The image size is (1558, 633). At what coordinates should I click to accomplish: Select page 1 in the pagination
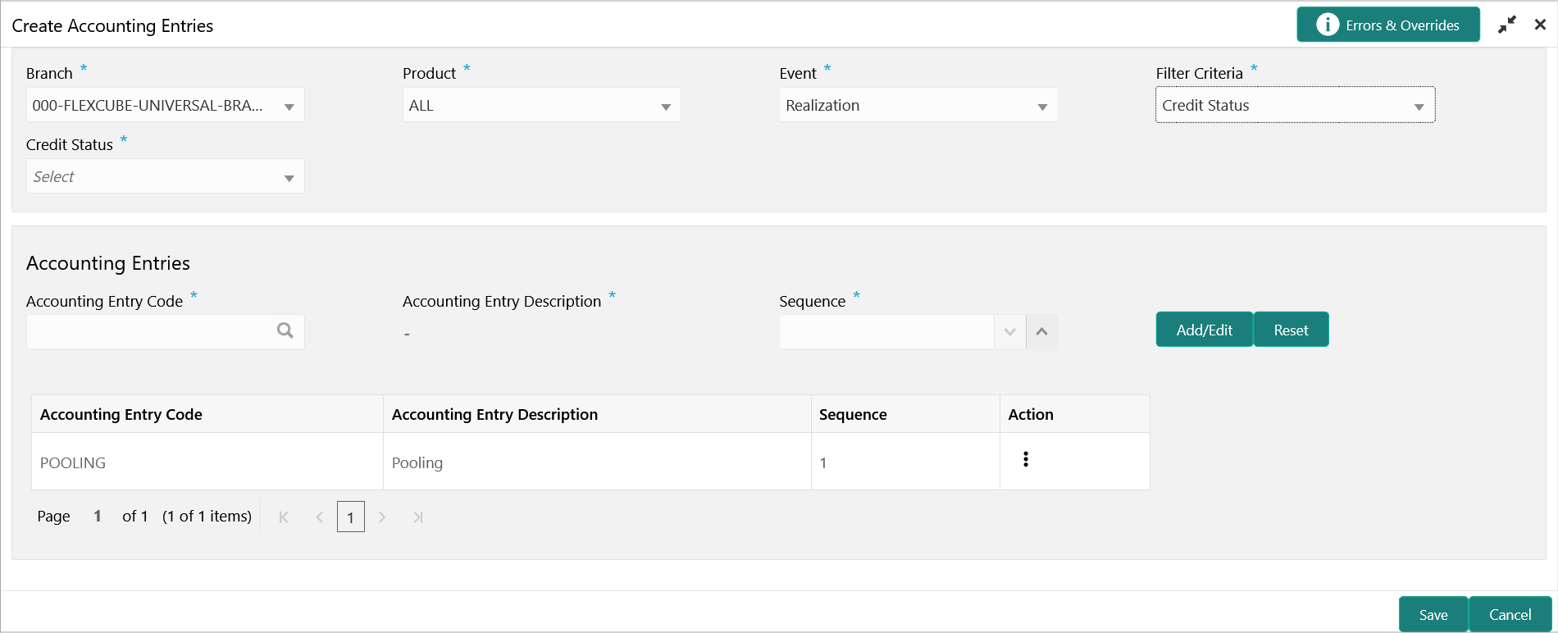click(x=351, y=517)
